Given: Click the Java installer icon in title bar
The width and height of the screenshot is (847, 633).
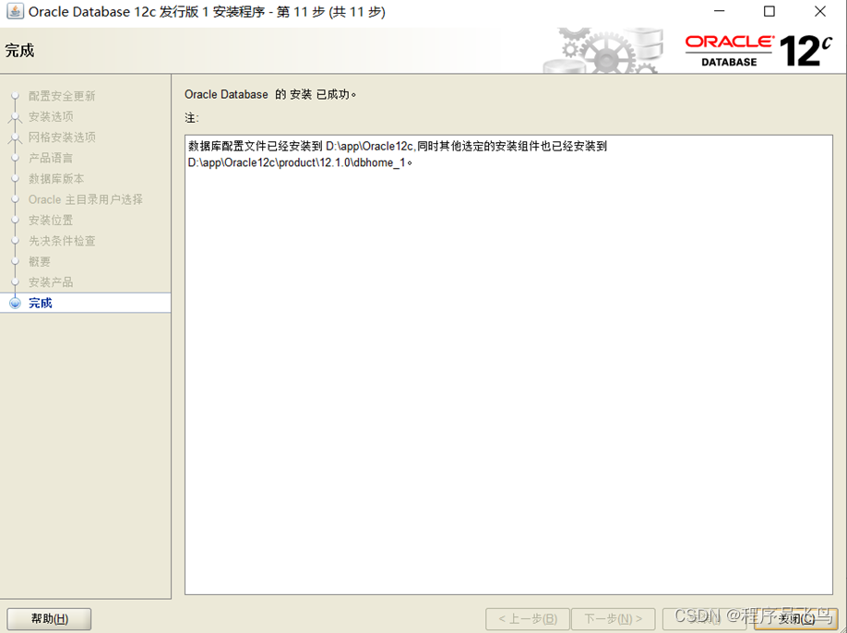Looking at the screenshot, I should coord(15,11).
